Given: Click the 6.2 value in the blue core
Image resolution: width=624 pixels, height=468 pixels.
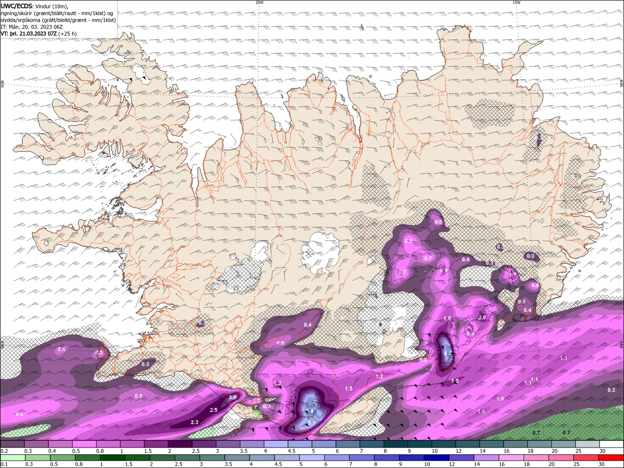Looking at the screenshot, I should tap(448, 353).
